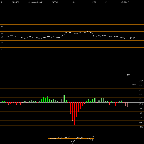Click the '(TriMas C' header text
This screenshot has height=144, width=144.
point(125,2)
